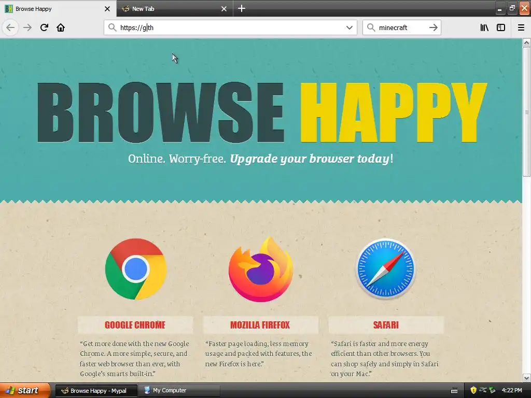Toggle the sidebar view icon
Image resolution: width=531 pixels, height=398 pixels.
tap(501, 27)
